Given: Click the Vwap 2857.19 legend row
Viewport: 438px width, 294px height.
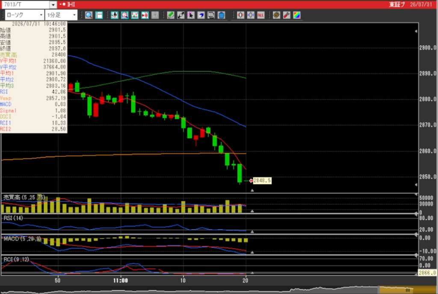Looking at the screenshot, I should (33, 98).
